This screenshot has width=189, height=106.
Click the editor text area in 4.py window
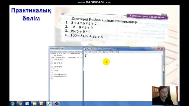tap(123, 77)
